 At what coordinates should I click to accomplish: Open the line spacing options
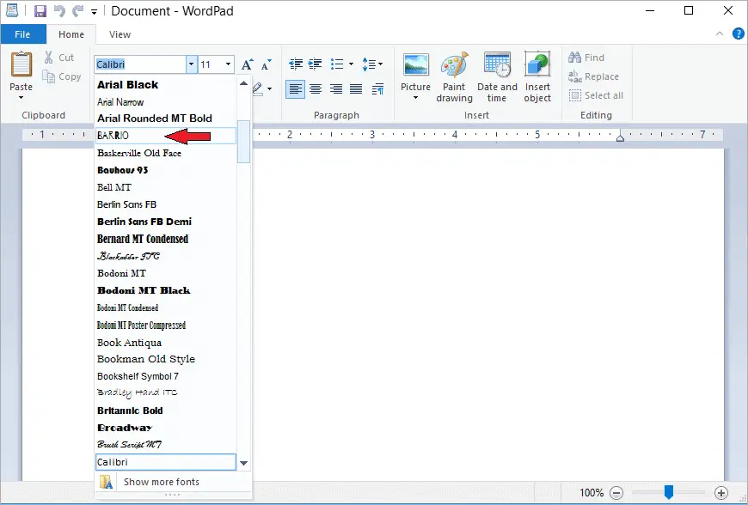[372, 64]
